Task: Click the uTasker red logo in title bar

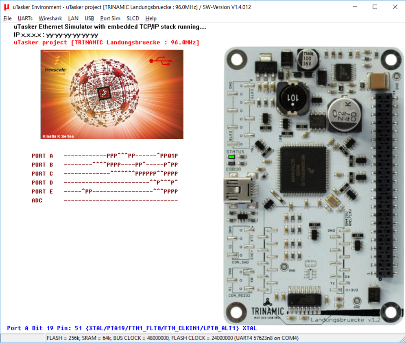Action: click(7, 7)
